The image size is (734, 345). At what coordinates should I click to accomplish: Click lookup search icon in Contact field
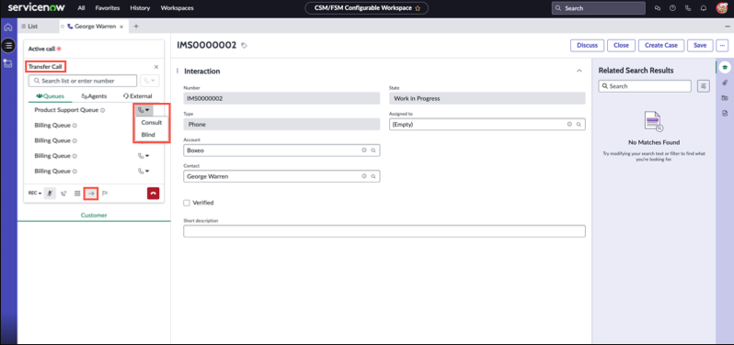tap(373, 176)
